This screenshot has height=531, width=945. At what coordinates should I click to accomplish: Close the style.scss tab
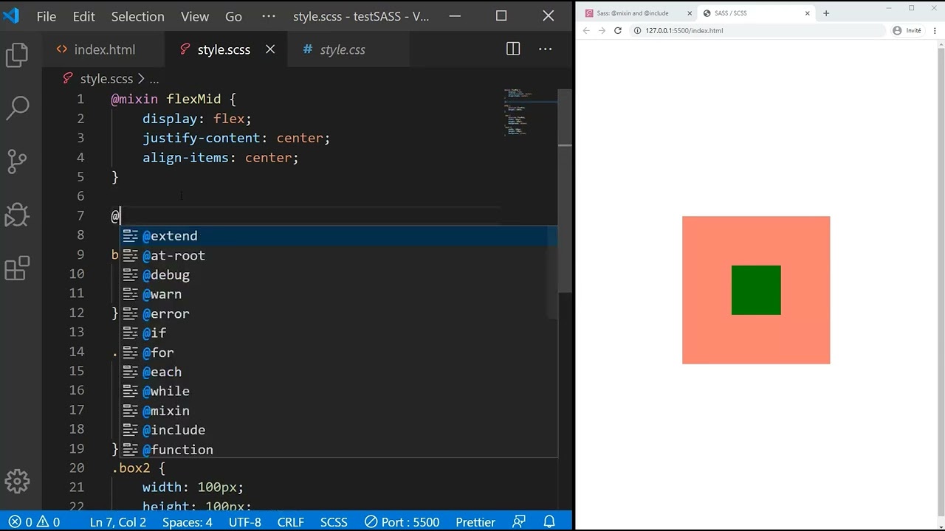pyautogui.click(x=270, y=49)
